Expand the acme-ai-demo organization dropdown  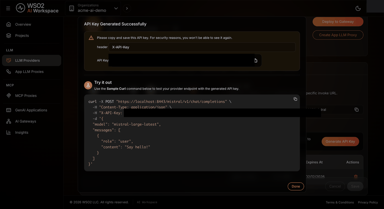click(116, 8)
